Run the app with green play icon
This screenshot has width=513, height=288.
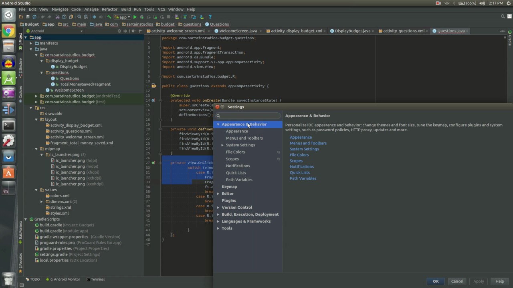[x=135, y=17]
